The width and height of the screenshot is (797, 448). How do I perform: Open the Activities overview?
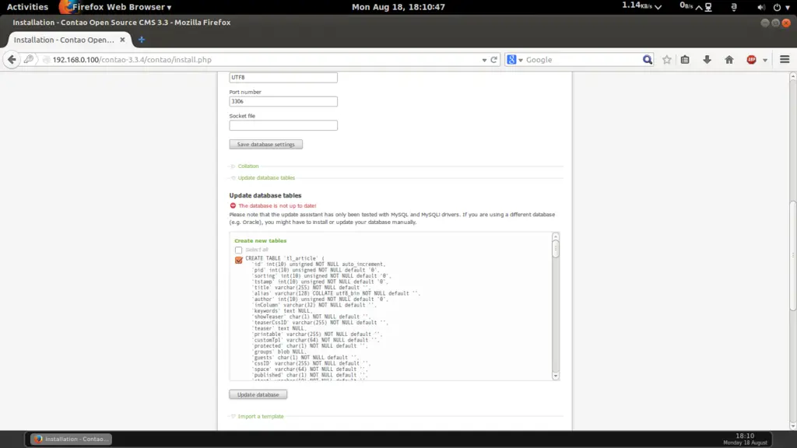pos(27,6)
